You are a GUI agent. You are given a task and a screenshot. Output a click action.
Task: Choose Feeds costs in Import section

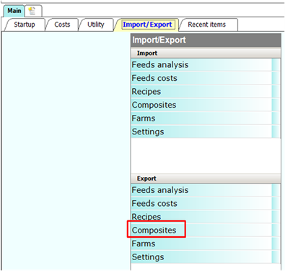pyautogui.click(x=206, y=78)
